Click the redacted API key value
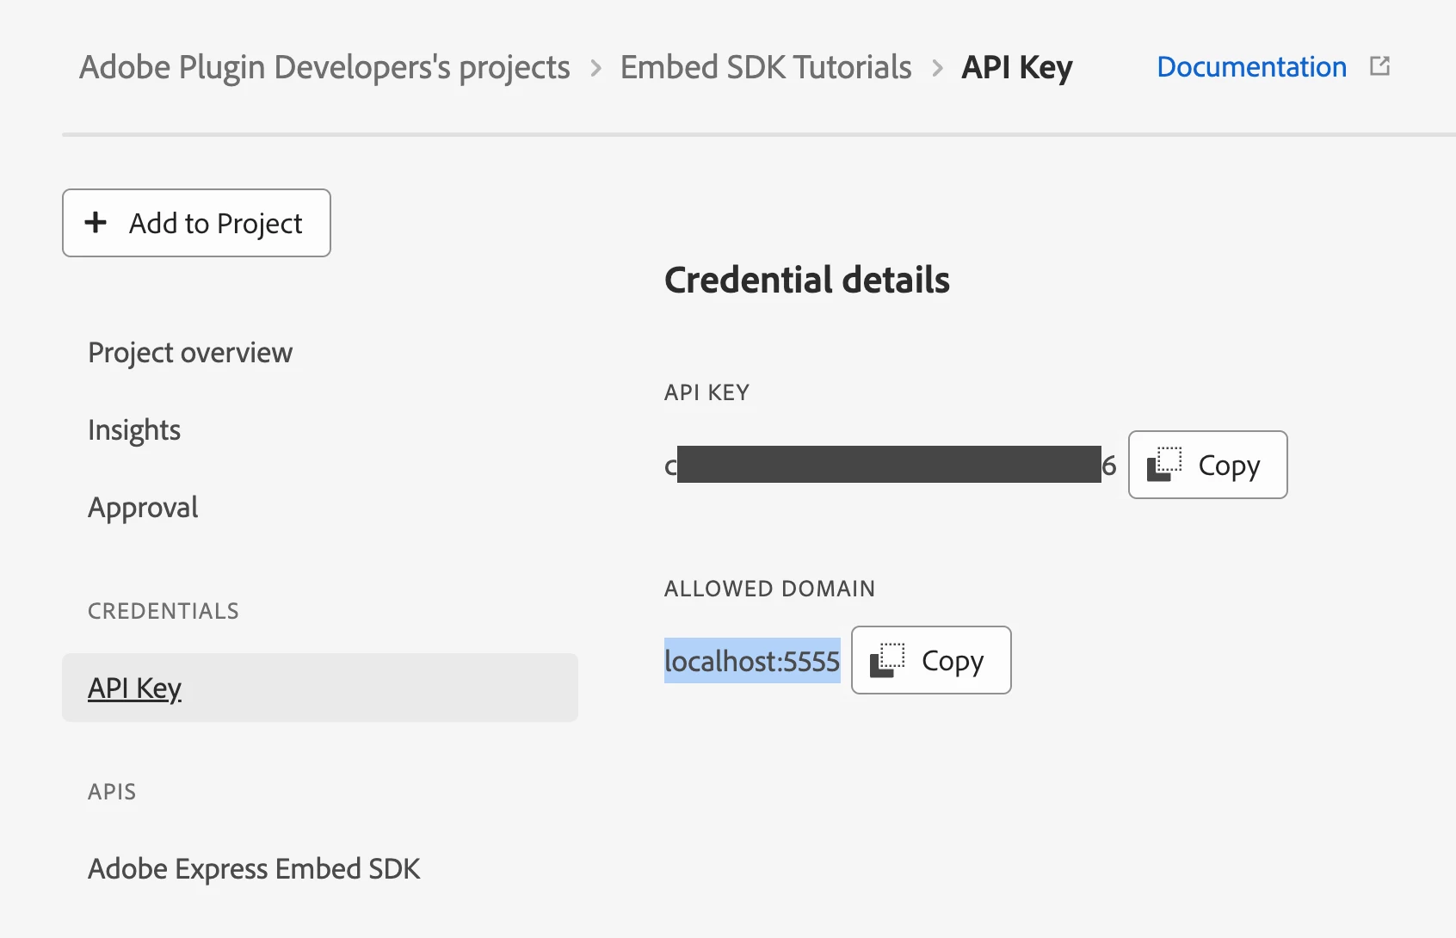This screenshot has width=1456, height=938. [889, 465]
